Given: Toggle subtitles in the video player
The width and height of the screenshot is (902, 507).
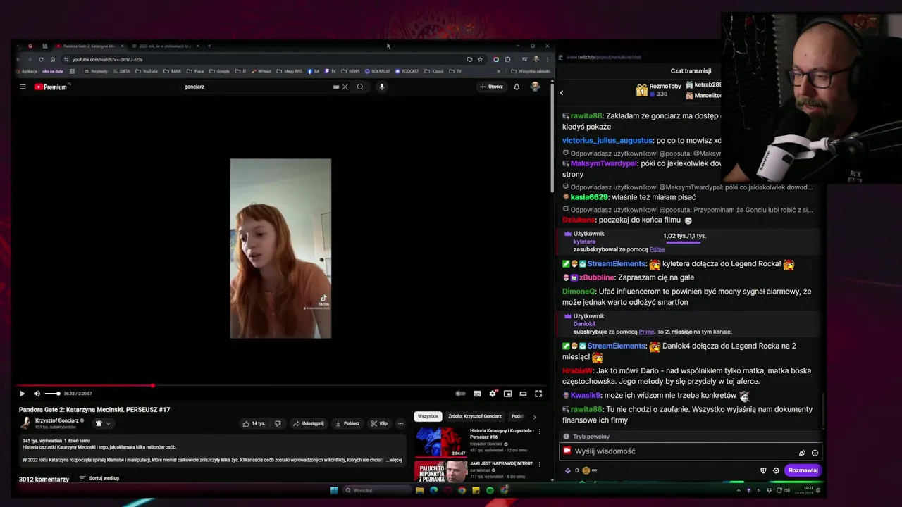Looking at the screenshot, I should [x=477, y=394].
